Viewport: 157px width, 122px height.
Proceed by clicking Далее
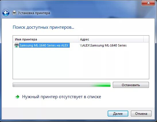click(118, 114)
